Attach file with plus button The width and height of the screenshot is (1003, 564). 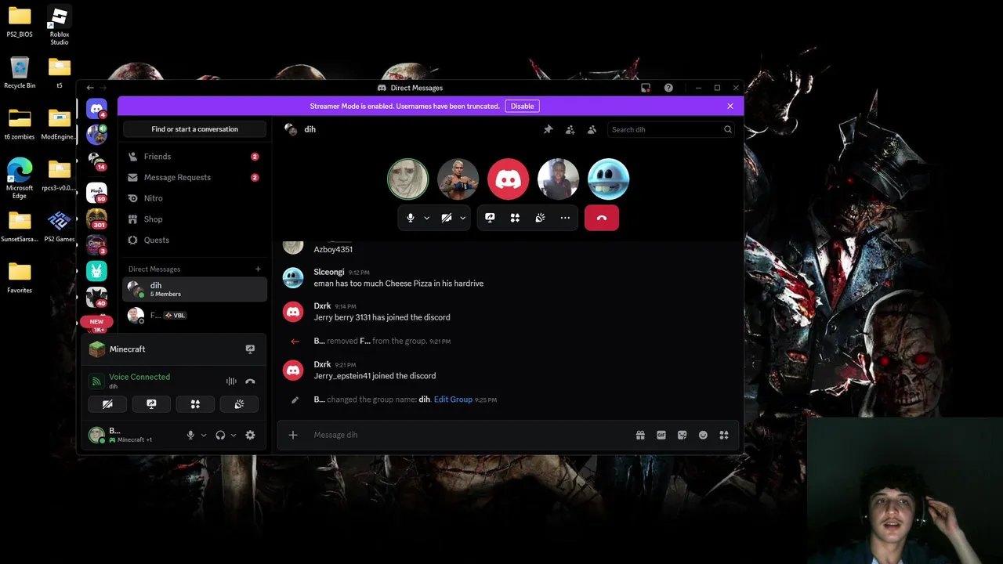pyautogui.click(x=293, y=435)
